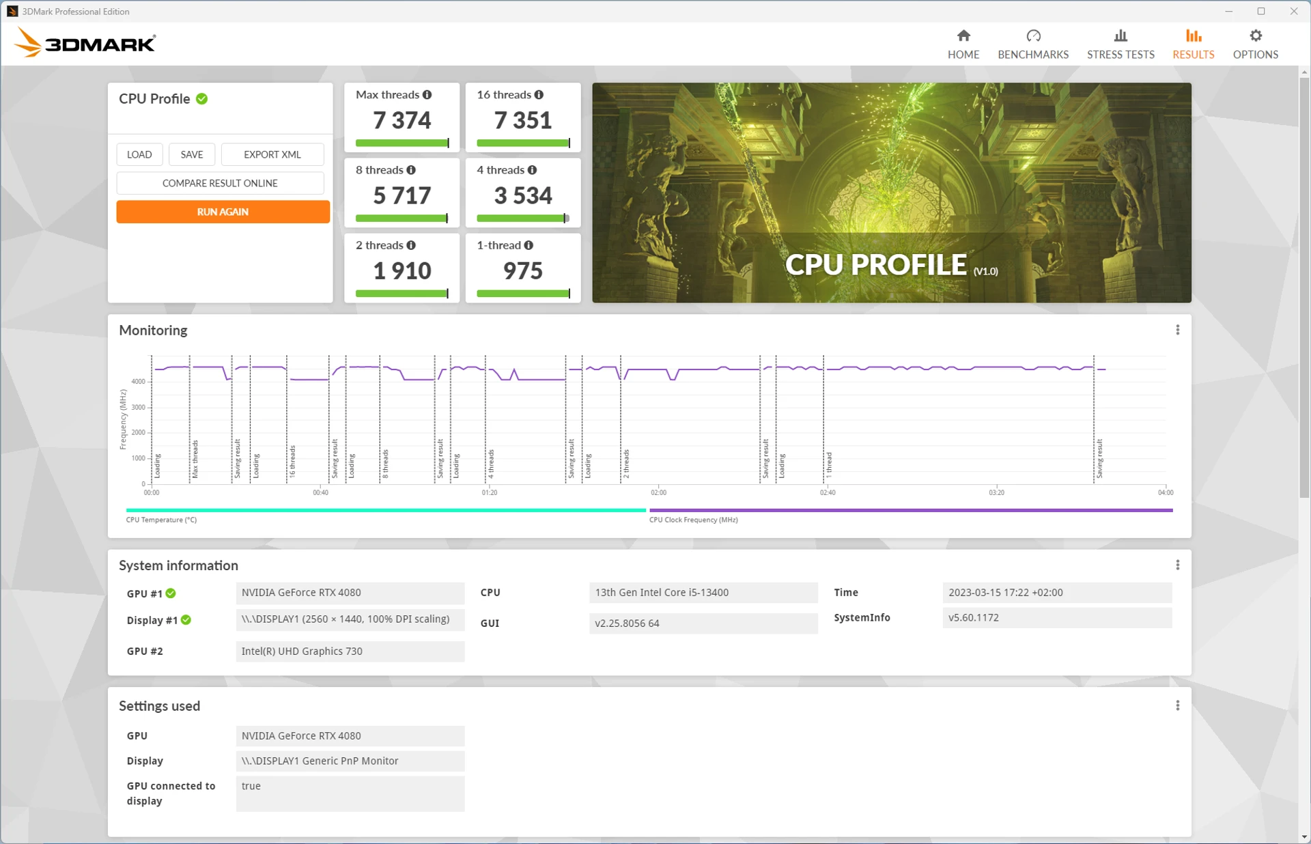Click the 3DMark logo

click(85, 43)
